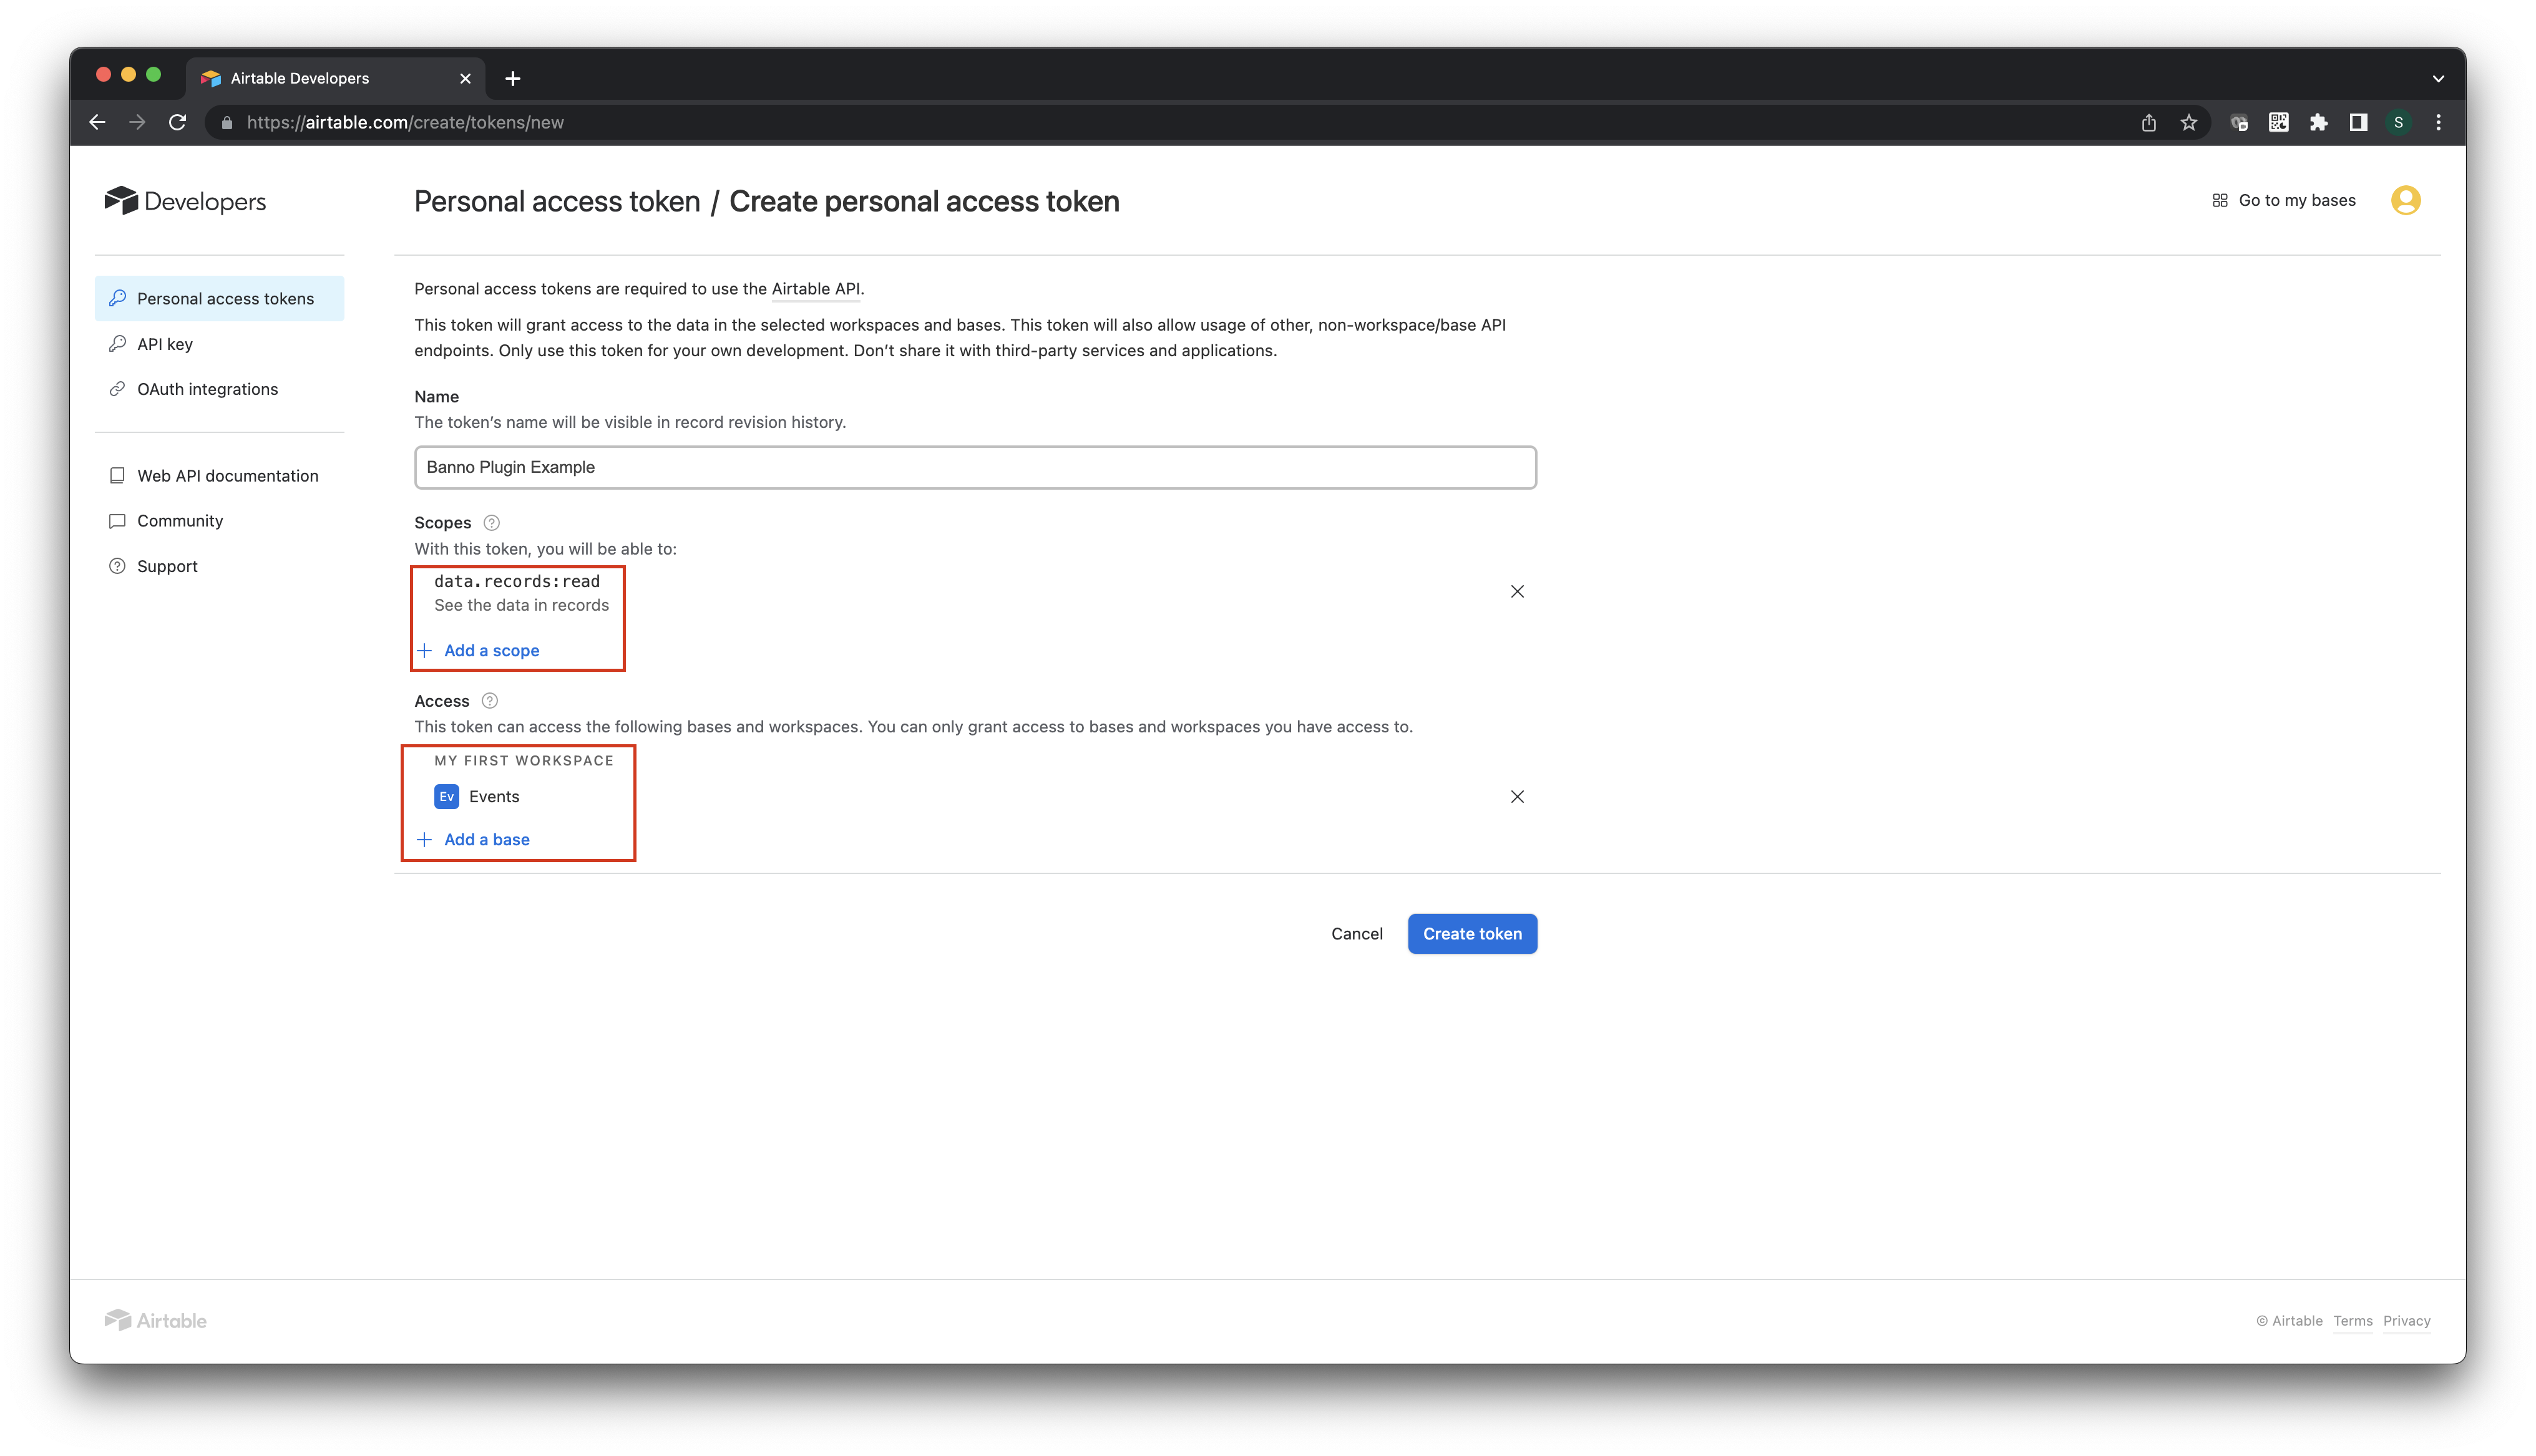This screenshot has height=1456, width=2536.
Task: Expand the tab search chevron
Action: tap(2439, 78)
